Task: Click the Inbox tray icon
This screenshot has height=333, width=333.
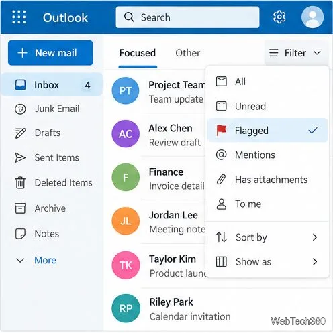Action: pyautogui.click(x=20, y=85)
